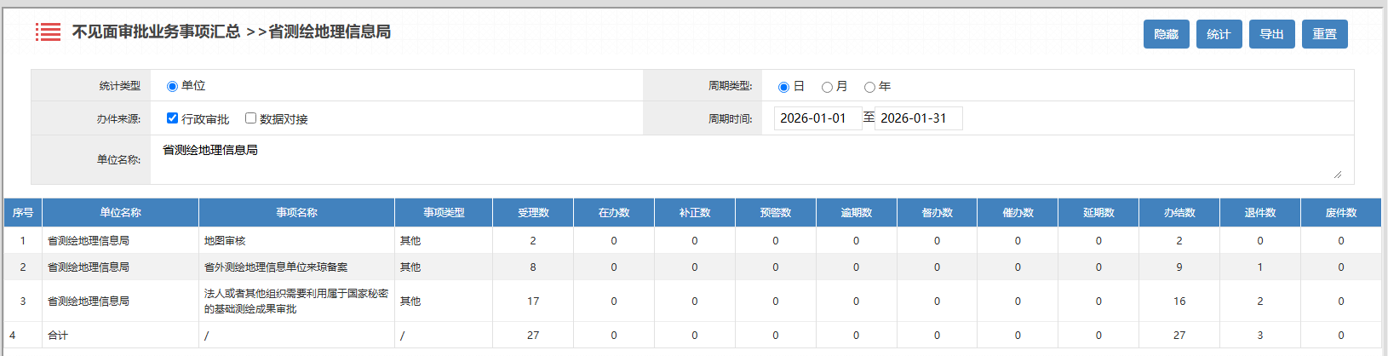This screenshot has height=356, width=1388.
Task: Switch period type to 月
Action: click(x=827, y=87)
